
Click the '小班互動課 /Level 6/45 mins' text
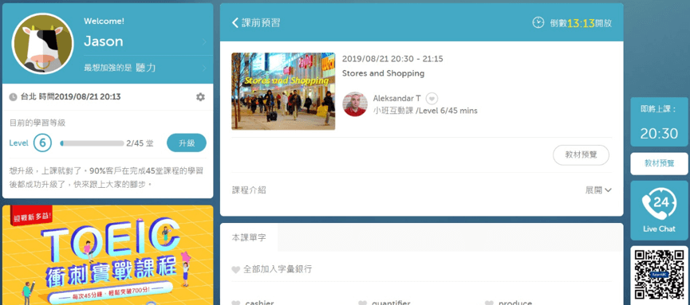(425, 111)
